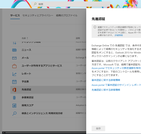Open 基本認証に関する詳細情報 link

106,80
